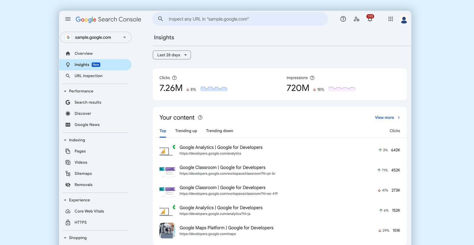The height and width of the screenshot is (245, 474).
Task: Collapse the Shopping section
Action: pyautogui.click(x=65, y=238)
